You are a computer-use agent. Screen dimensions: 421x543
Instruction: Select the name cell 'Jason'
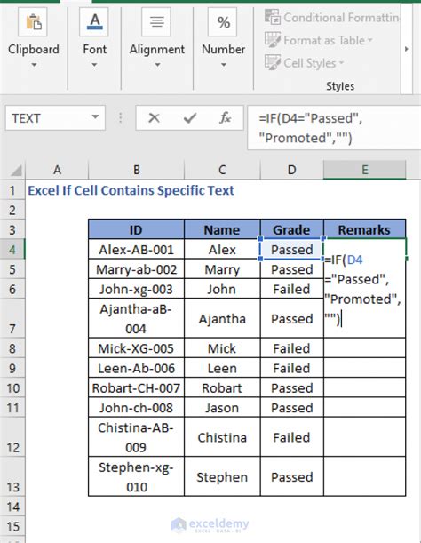tap(222, 407)
